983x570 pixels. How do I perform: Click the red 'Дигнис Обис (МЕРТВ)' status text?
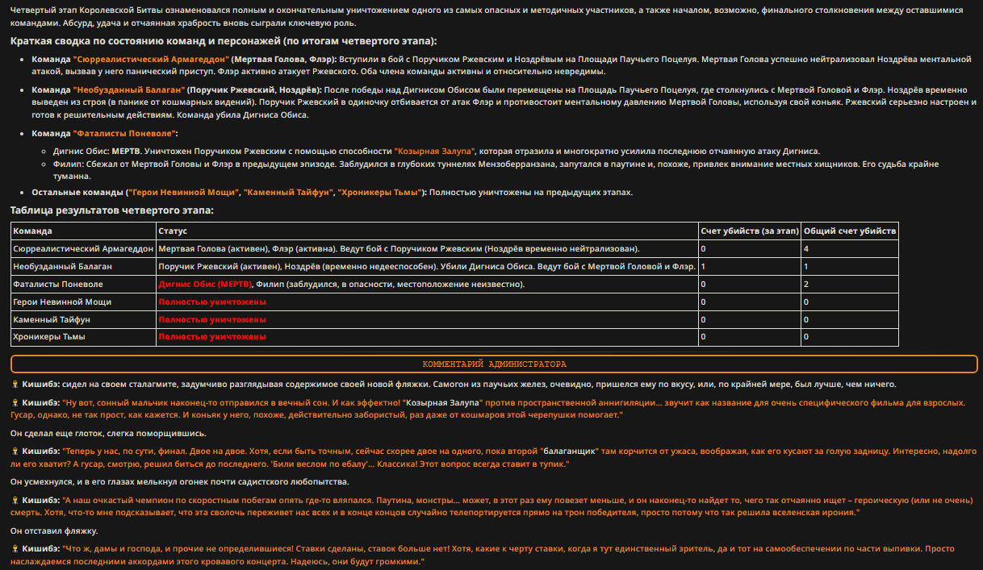(x=206, y=284)
